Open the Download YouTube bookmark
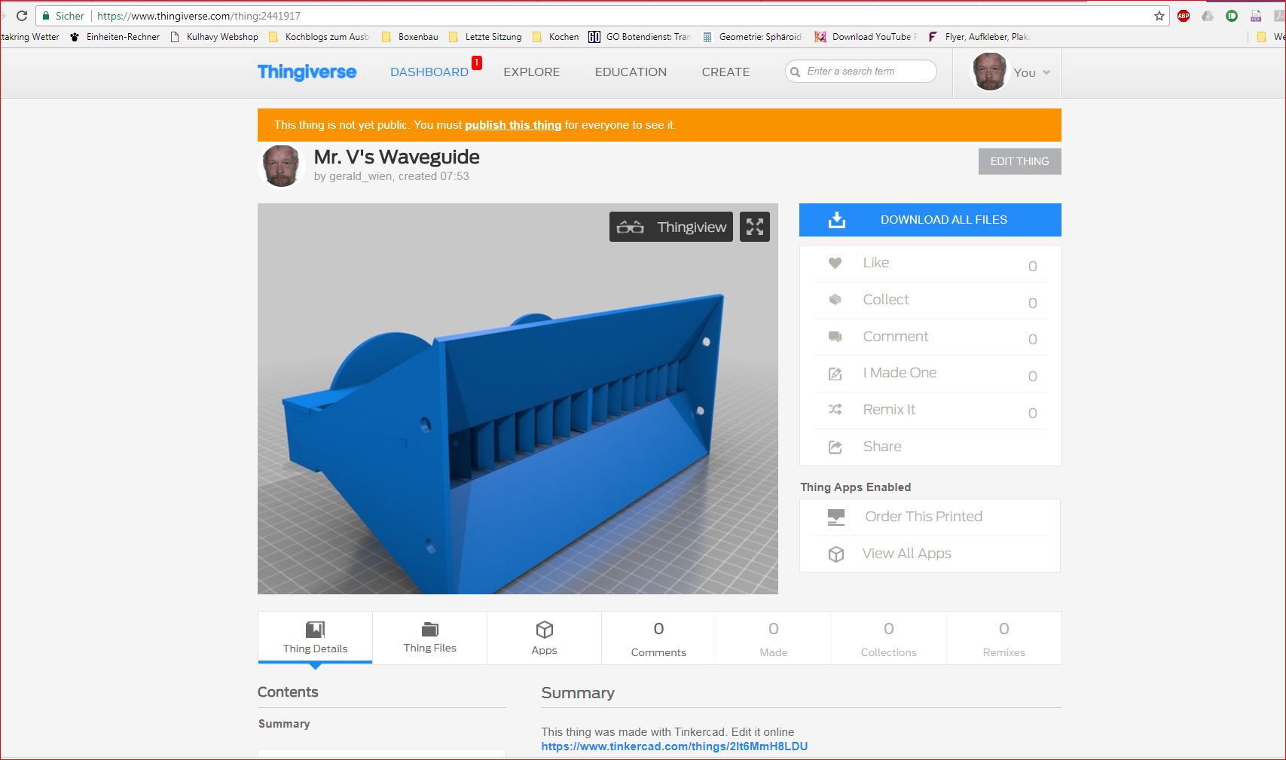 pos(866,37)
